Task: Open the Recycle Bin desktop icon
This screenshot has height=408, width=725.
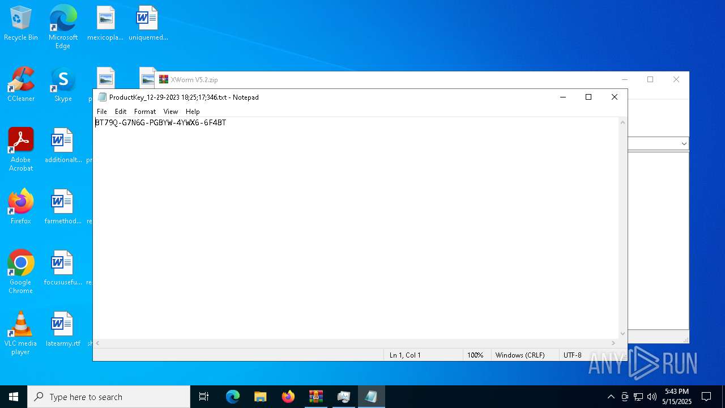Action: [x=21, y=24]
